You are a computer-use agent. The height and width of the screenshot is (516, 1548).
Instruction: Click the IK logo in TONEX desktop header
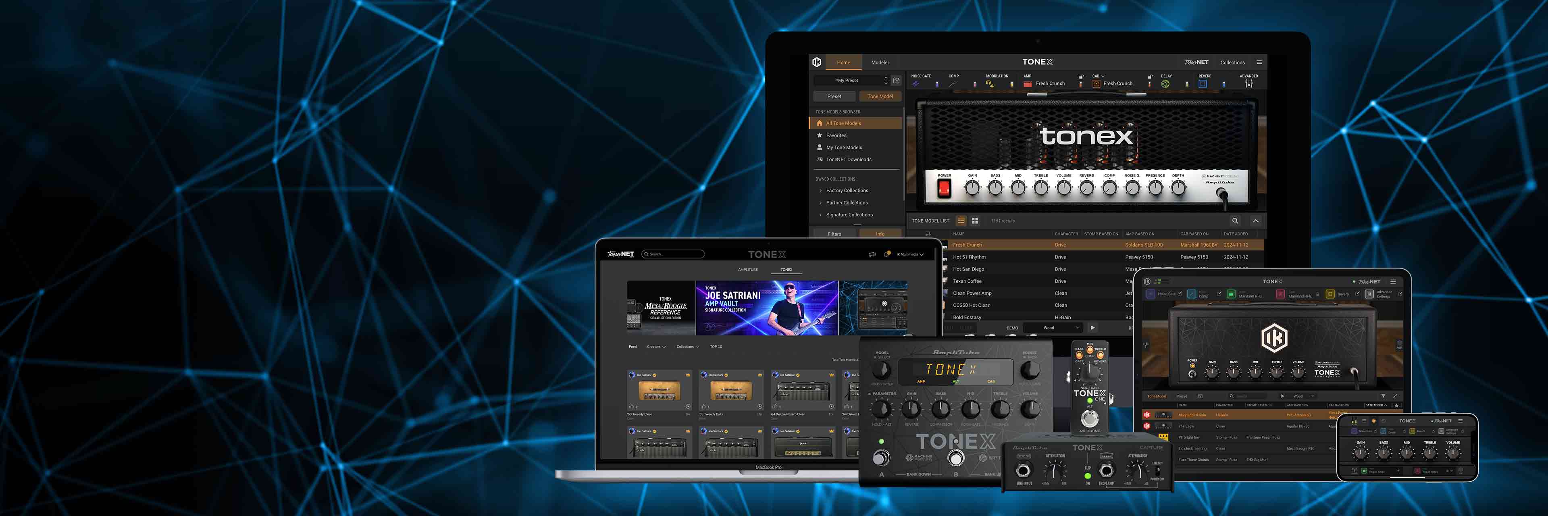coord(817,62)
